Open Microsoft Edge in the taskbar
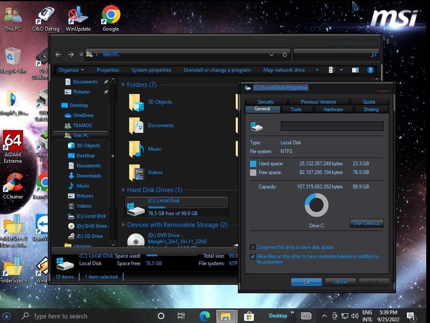430x323 pixels. 204,316
